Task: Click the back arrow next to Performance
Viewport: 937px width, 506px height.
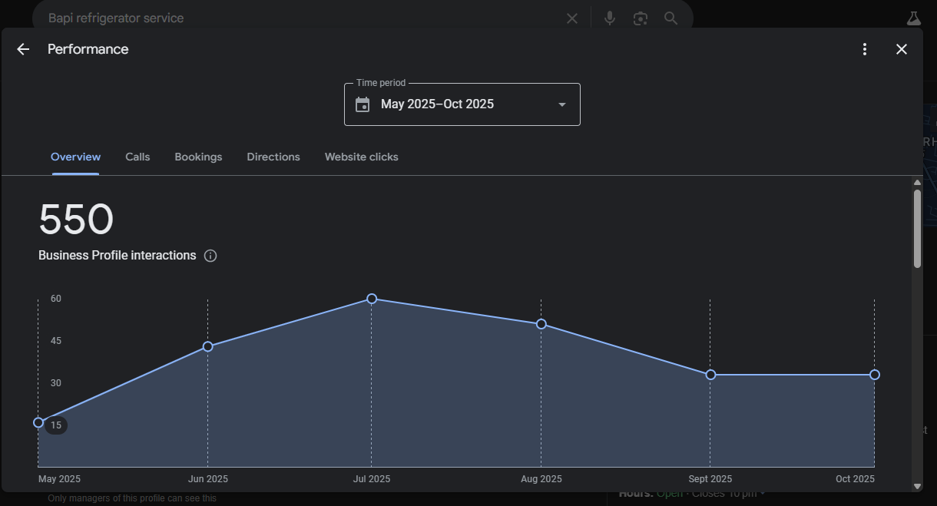Action: pos(23,49)
